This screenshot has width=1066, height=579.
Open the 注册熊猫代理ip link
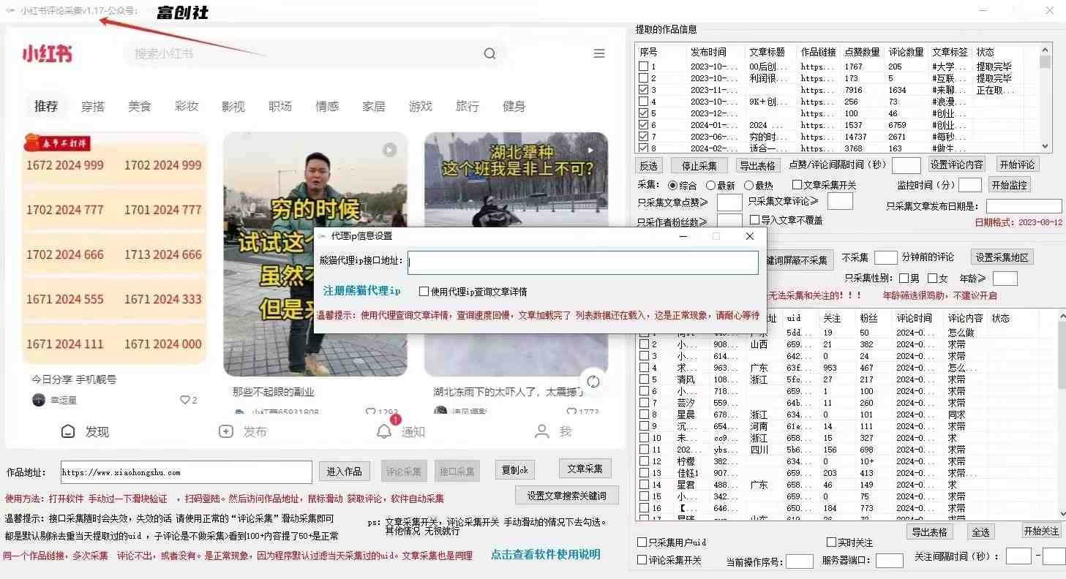coord(361,290)
